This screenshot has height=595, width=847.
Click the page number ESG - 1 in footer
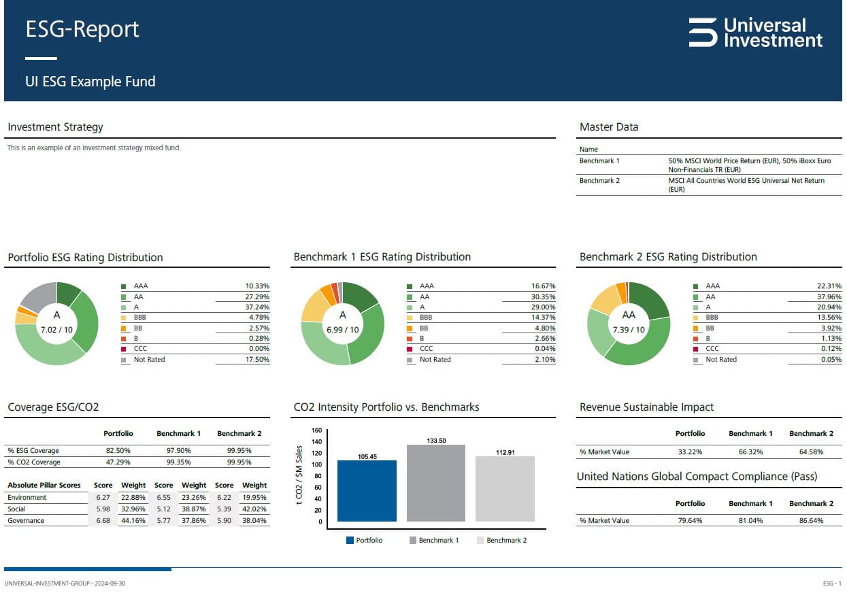pos(831,583)
